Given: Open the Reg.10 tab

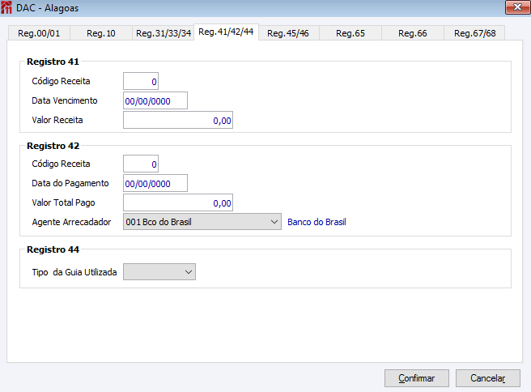Looking at the screenshot, I should click(x=101, y=33).
